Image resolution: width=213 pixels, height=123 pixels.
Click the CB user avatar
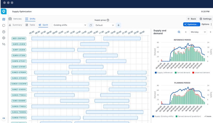coord(4,118)
